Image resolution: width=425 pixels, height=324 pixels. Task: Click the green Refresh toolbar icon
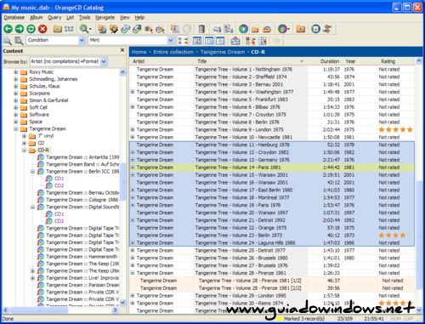click(31, 29)
